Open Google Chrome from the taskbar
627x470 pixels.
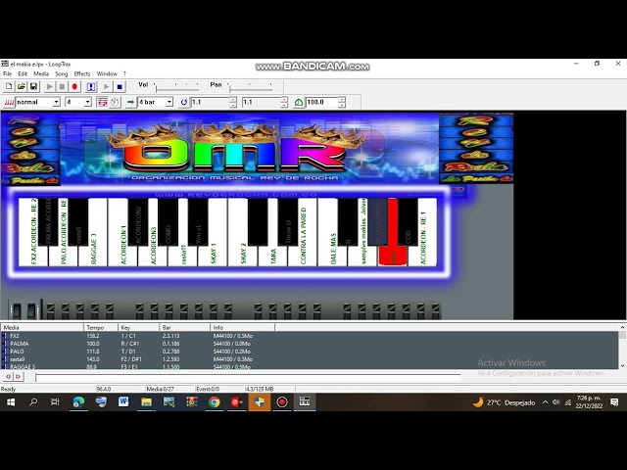[215, 402]
